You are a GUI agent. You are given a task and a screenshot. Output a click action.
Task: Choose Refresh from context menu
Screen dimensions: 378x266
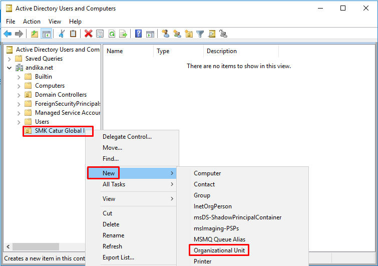click(132, 246)
